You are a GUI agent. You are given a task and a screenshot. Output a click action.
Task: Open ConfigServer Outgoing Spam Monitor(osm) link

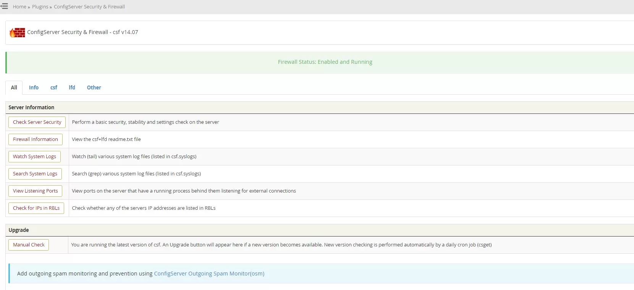click(209, 274)
